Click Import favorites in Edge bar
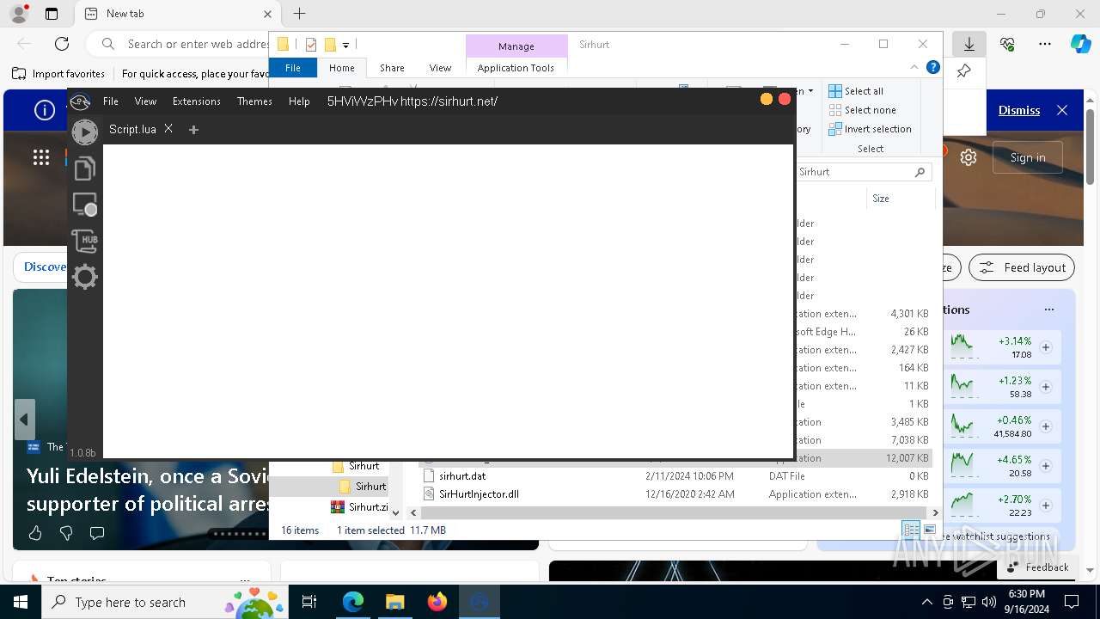The image size is (1100, 619). tap(59, 74)
